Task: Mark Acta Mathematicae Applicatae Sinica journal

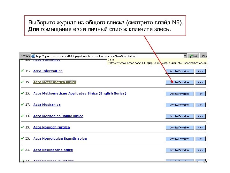Action: point(200,94)
